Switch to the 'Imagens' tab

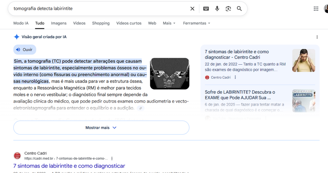[x=59, y=23]
